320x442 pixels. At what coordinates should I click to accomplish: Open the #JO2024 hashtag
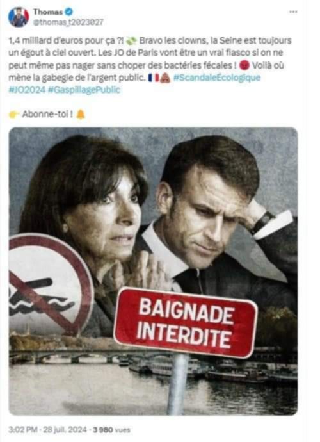point(27,90)
